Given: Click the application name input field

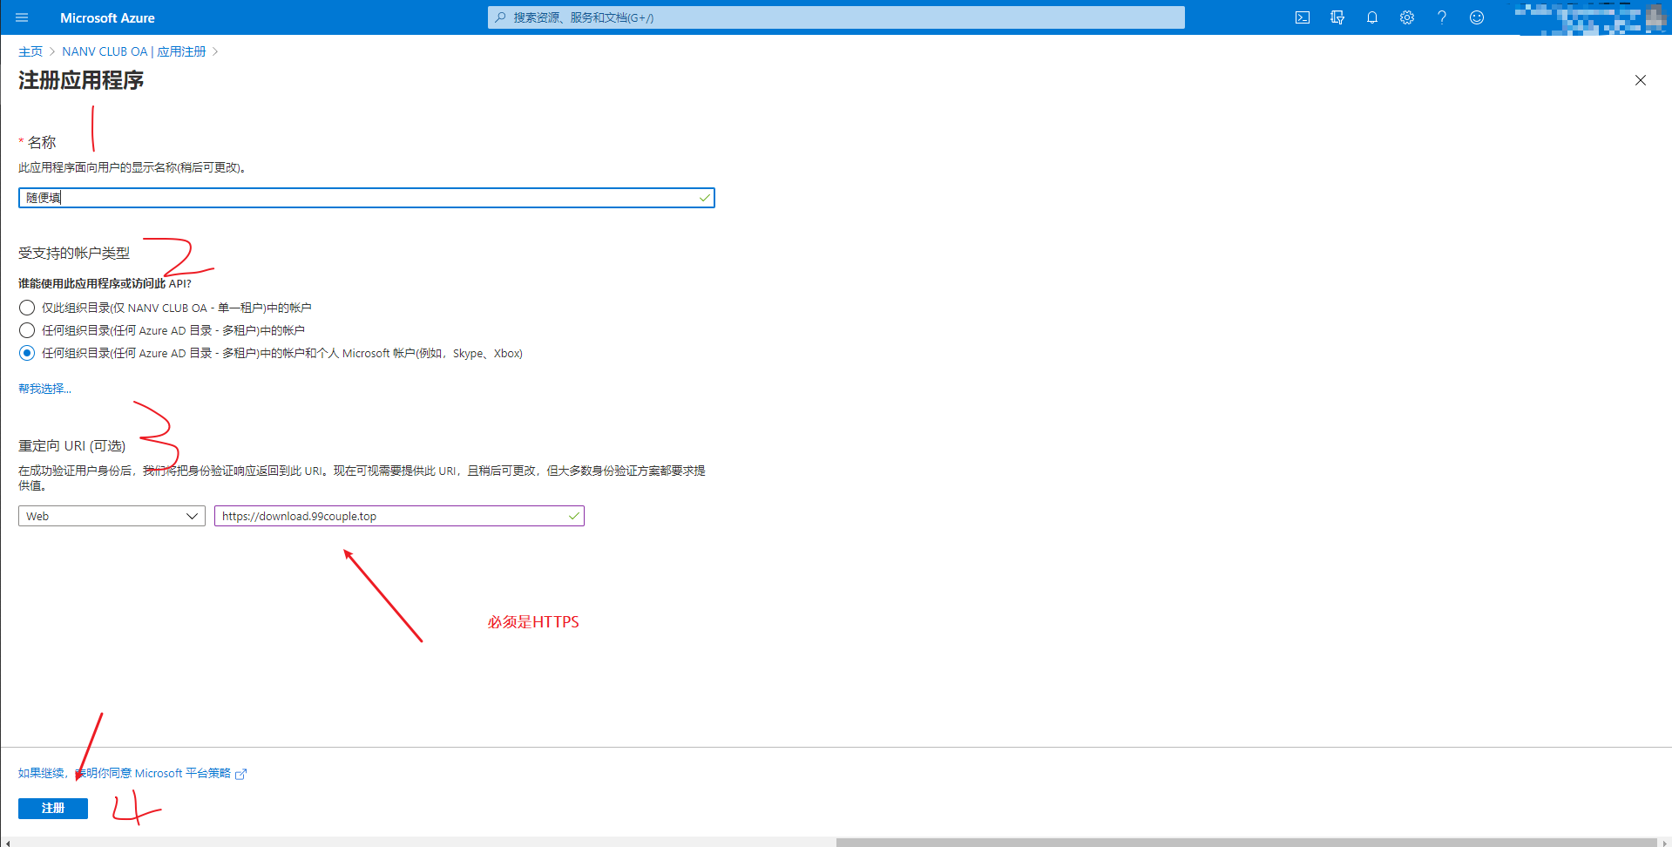Looking at the screenshot, I should click(x=366, y=198).
